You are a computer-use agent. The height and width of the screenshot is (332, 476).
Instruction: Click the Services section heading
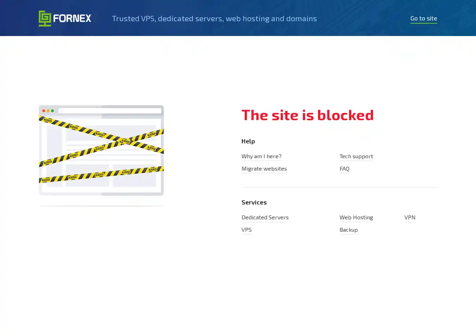click(254, 202)
